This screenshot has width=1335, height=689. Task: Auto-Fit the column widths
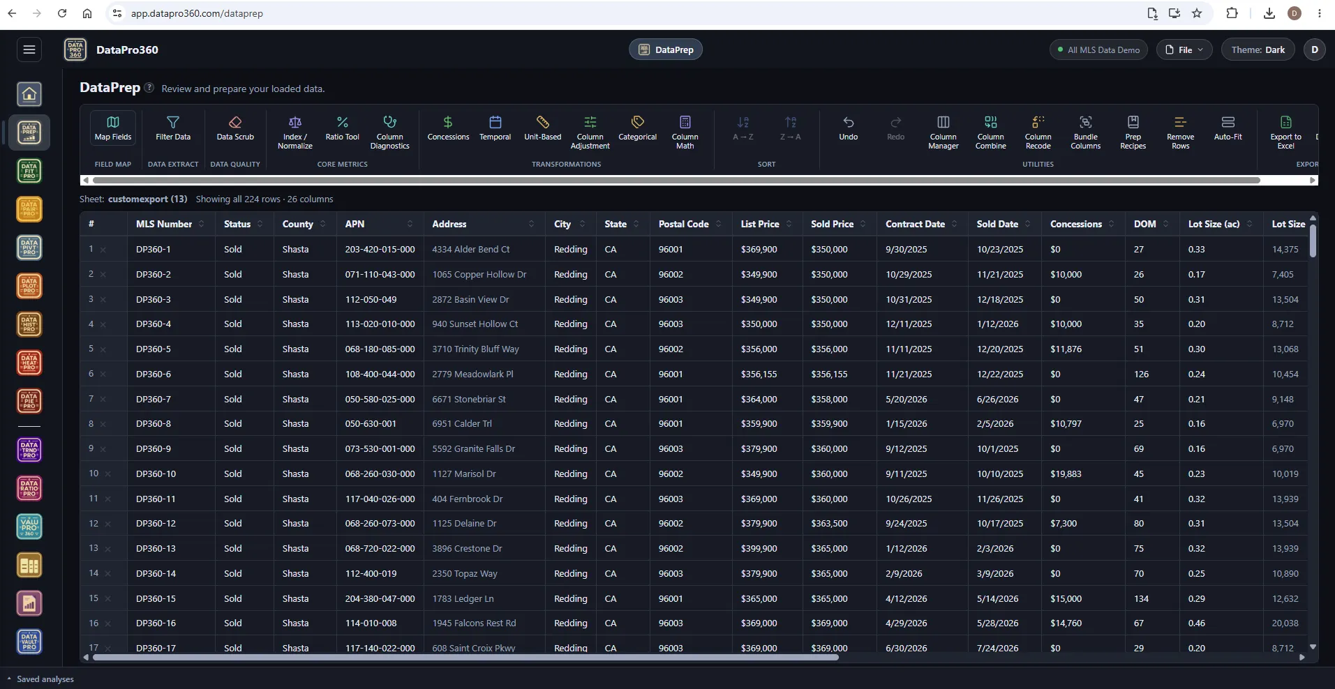1228,130
